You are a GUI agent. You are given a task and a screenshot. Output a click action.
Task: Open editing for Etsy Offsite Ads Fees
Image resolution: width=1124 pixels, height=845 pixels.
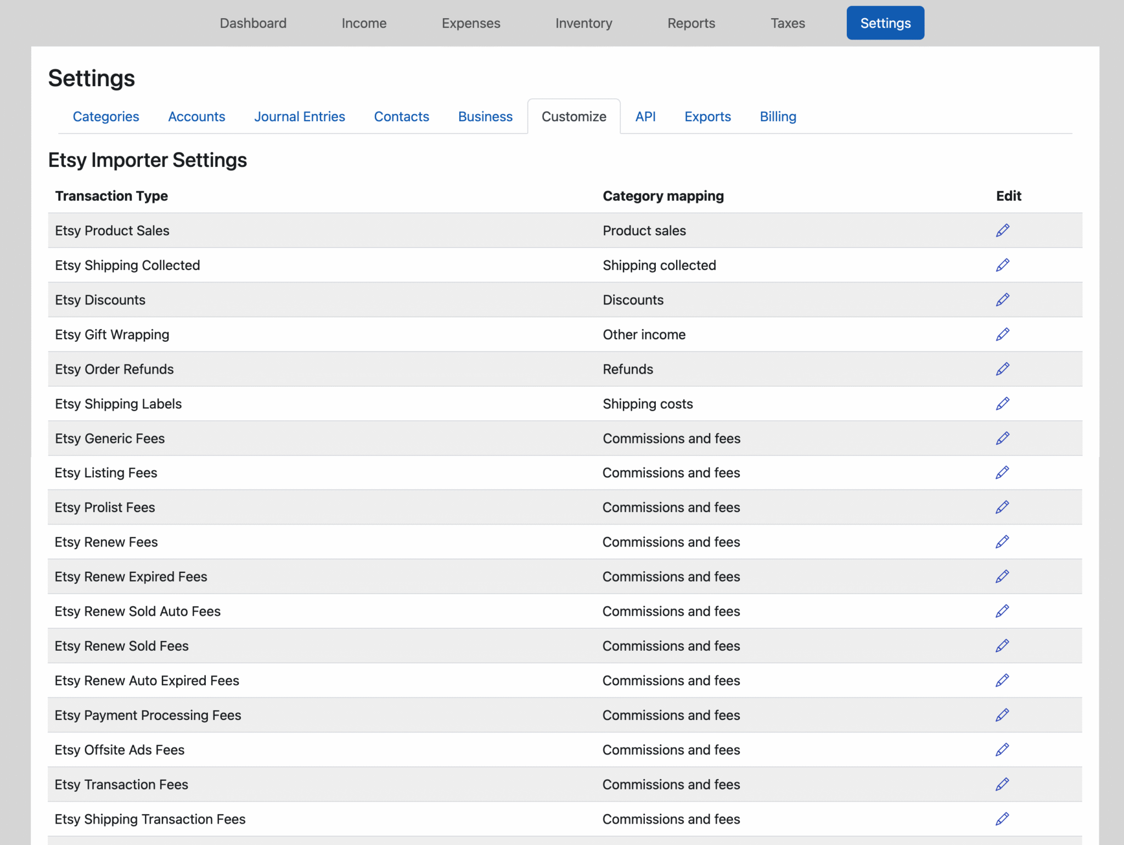click(x=1002, y=750)
